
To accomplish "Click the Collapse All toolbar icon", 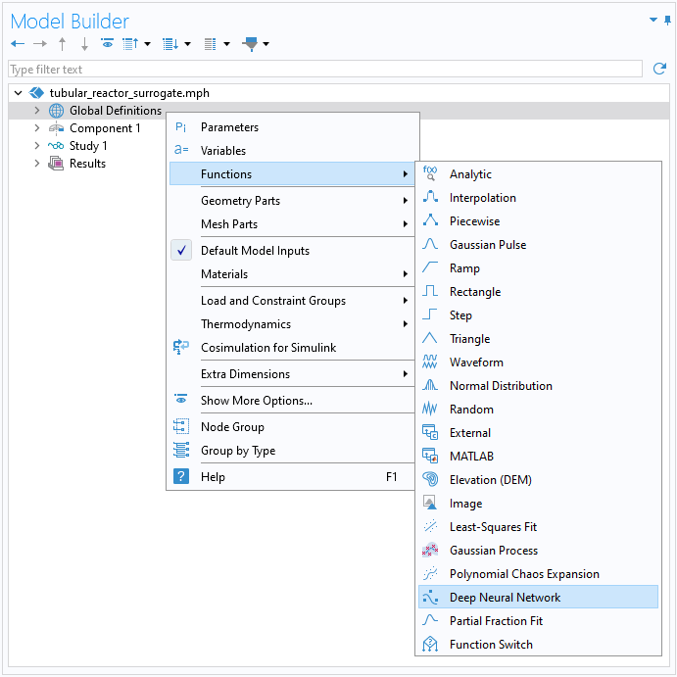I will (x=130, y=44).
